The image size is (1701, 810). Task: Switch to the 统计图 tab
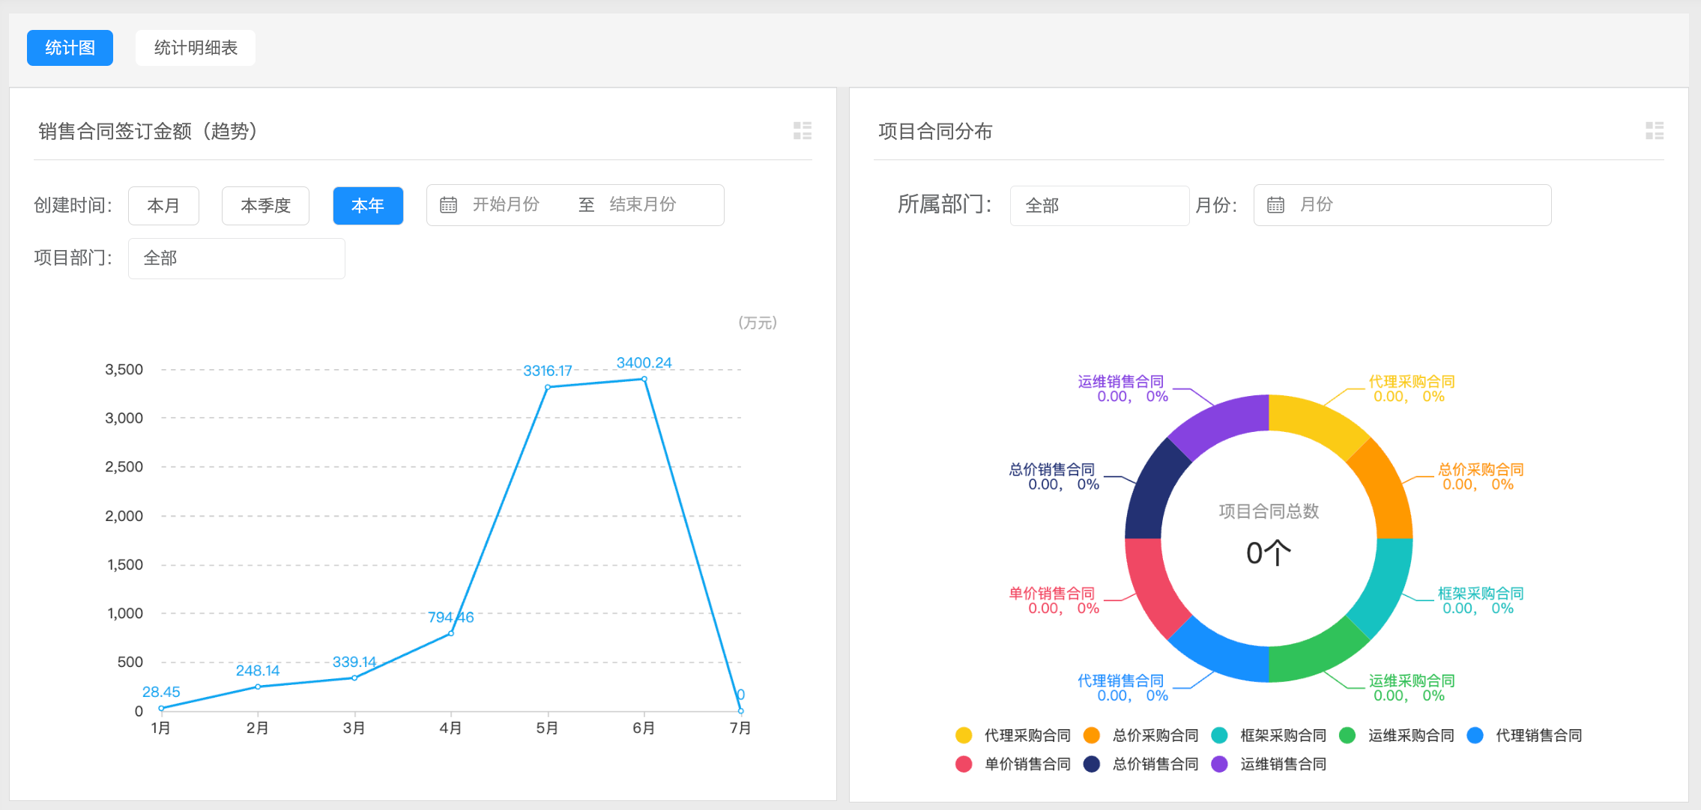pyautogui.click(x=70, y=48)
